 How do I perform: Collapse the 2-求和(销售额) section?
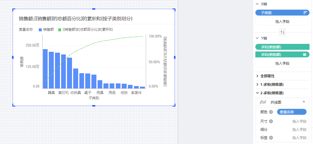click(257, 93)
